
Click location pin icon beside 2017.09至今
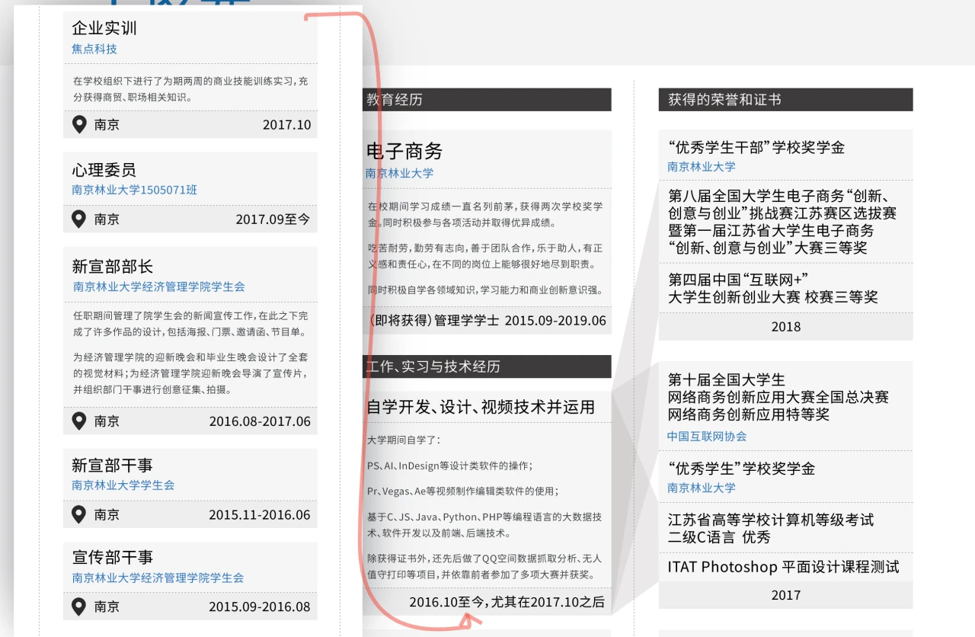click(79, 219)
